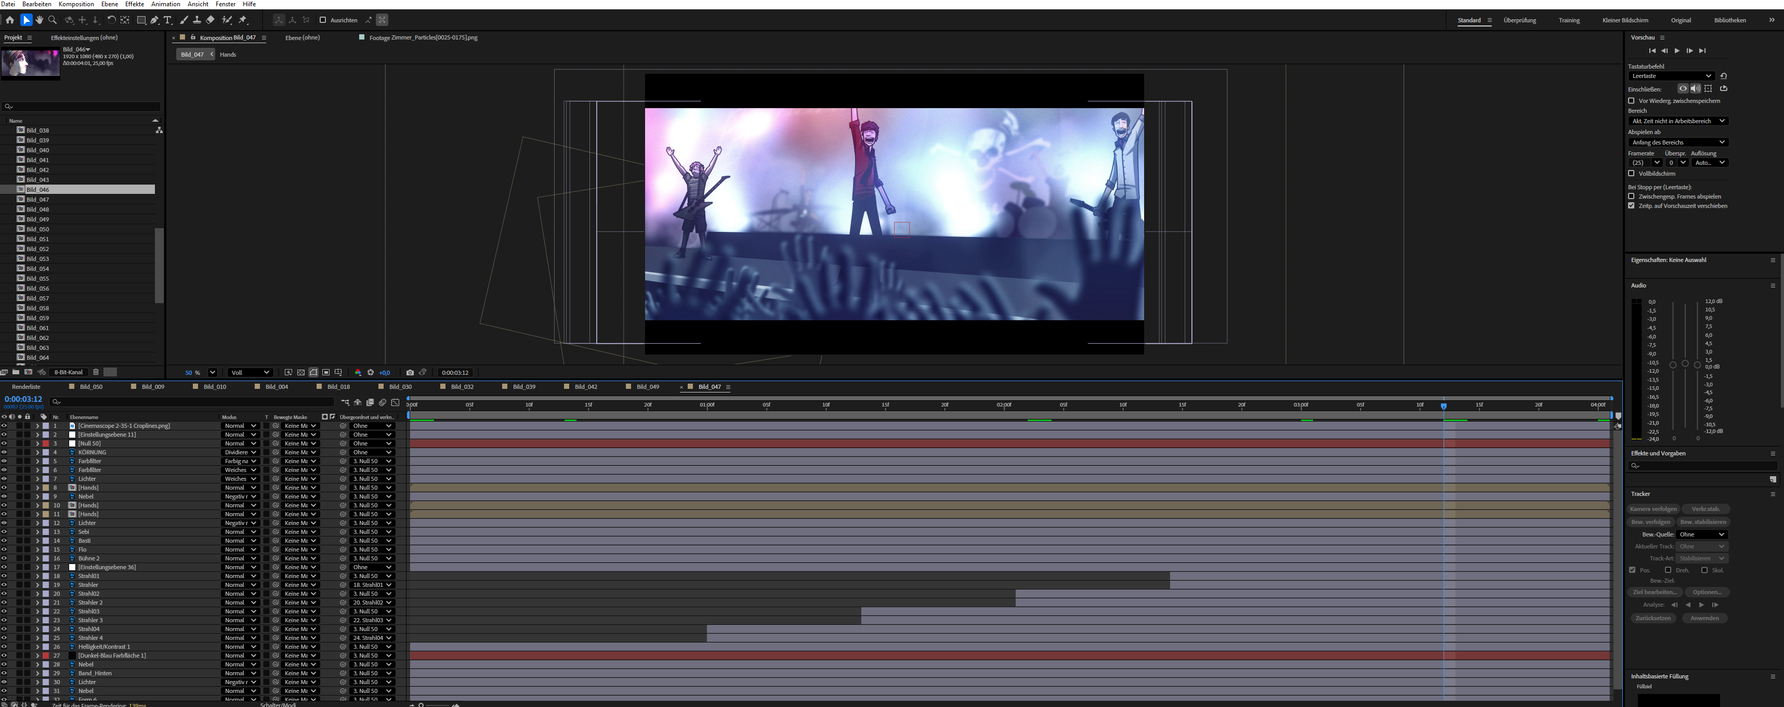Select the Puppet Pin tool
Image resolution: width=1784 pixels, height=707 pixels.
pos(243,20)
